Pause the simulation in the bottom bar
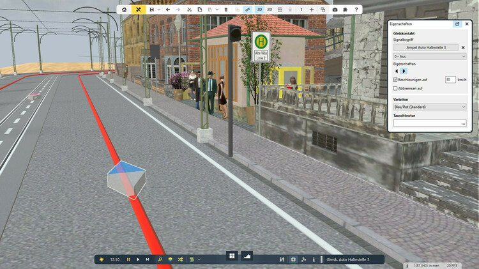Screen dimensions: 479x269 [x=128, y=259]
